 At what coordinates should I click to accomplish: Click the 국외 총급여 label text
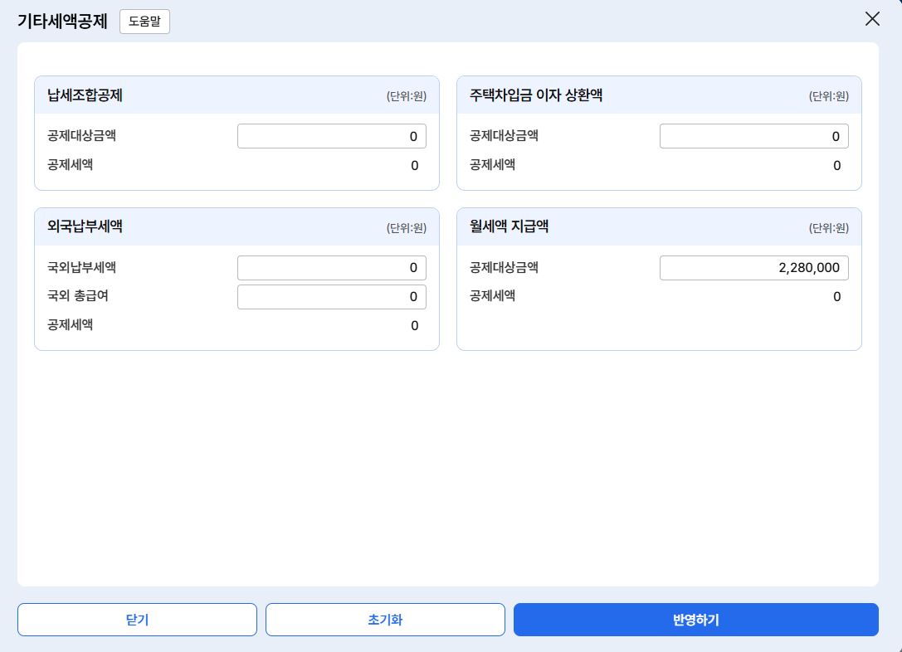click(78, 296)
